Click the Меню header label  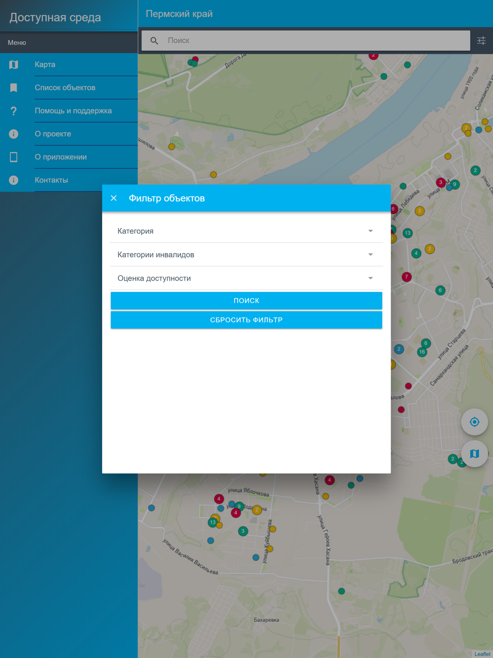click(17, 43)
